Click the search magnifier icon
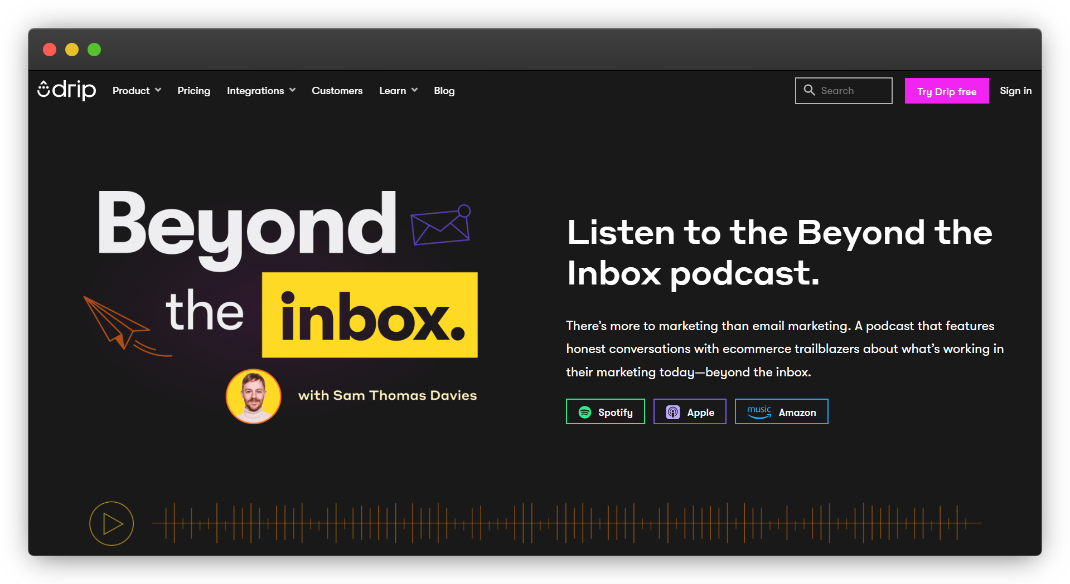The width and height of the screenshot is (1070, 584). (809, 90)
